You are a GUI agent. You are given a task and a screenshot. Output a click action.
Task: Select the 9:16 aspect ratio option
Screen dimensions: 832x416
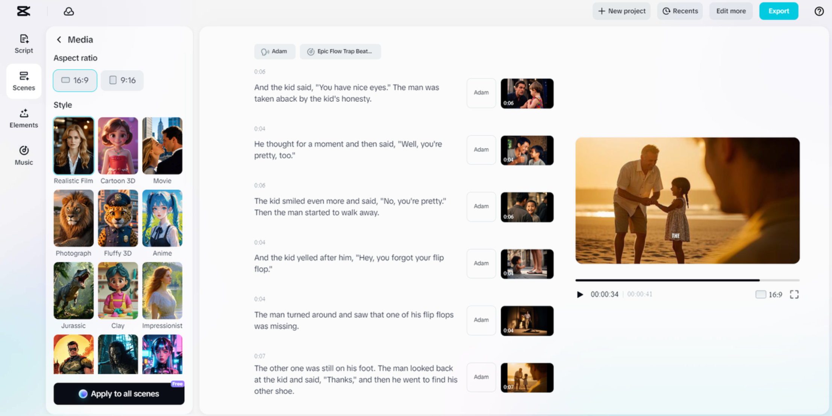122,80
